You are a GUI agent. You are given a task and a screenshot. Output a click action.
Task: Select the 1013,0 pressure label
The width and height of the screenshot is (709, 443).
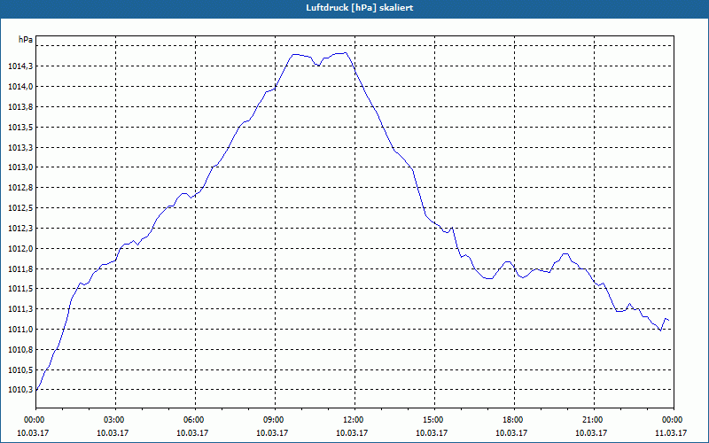[20, 167]
